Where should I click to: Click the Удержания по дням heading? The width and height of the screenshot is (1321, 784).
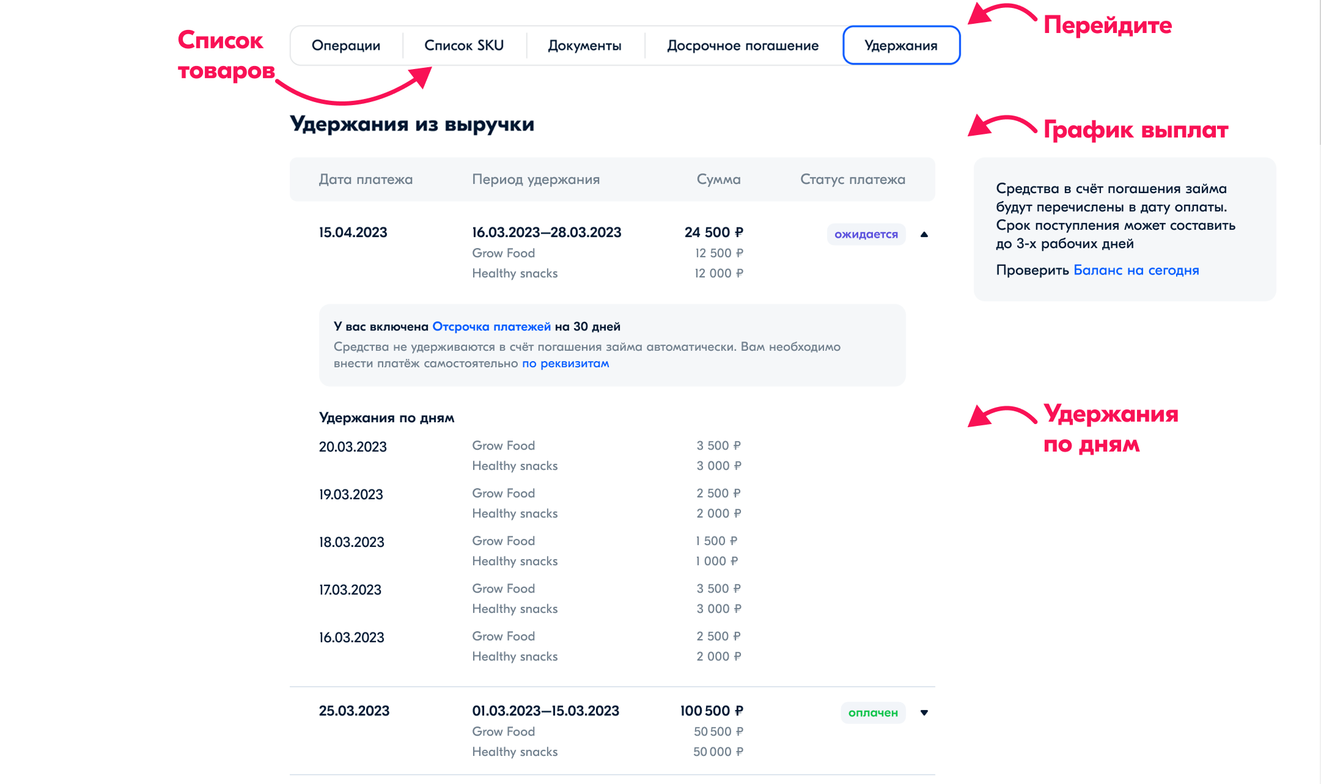pyautogui.click(x=386, y=418)
